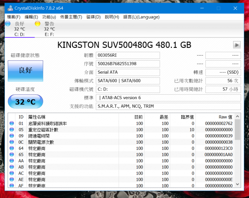Click the firmware field 003056RI
This screenshot has width=249, height=198.
pos(128,55)
